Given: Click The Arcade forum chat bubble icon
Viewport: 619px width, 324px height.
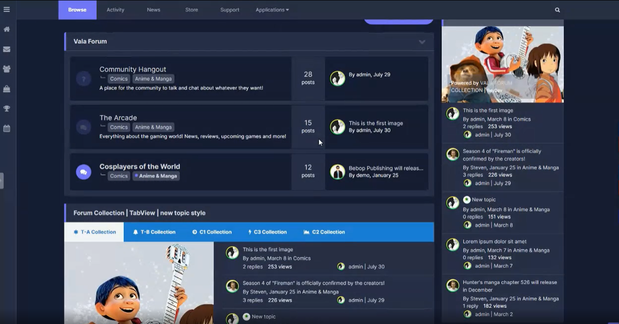Looking at the screenshot, I should point(83,127).
